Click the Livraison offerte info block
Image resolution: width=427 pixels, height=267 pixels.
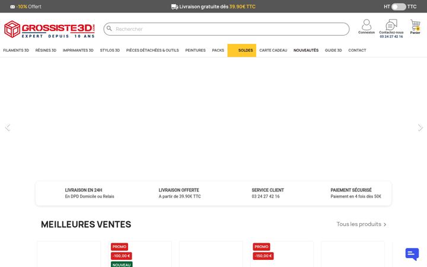point(180,193)
